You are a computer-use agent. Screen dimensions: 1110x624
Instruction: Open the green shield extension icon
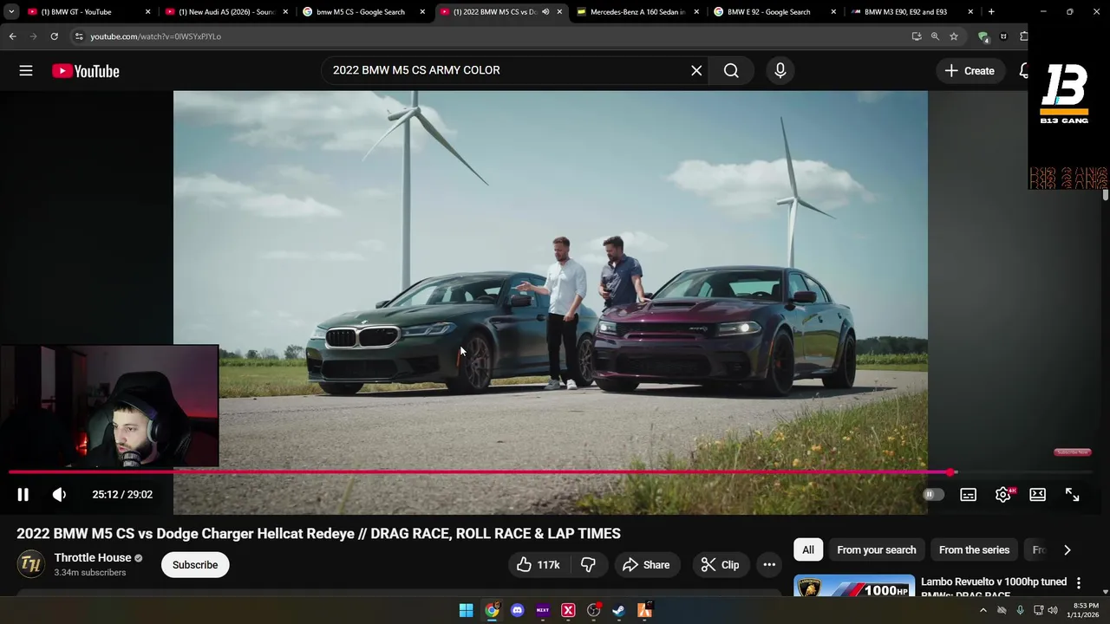point(983,36)
